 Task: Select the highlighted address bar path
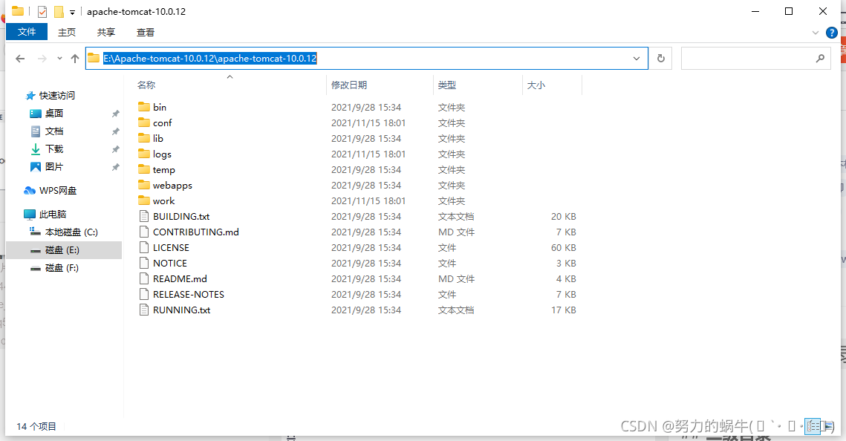coord(210,58)
